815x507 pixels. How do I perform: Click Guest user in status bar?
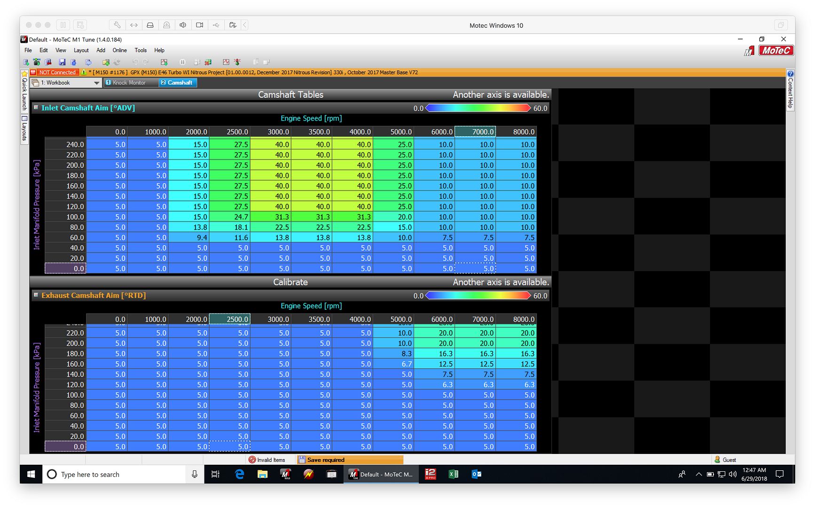coord(725,460)
